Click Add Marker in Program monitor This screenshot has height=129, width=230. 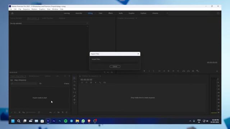pos(144,71)
